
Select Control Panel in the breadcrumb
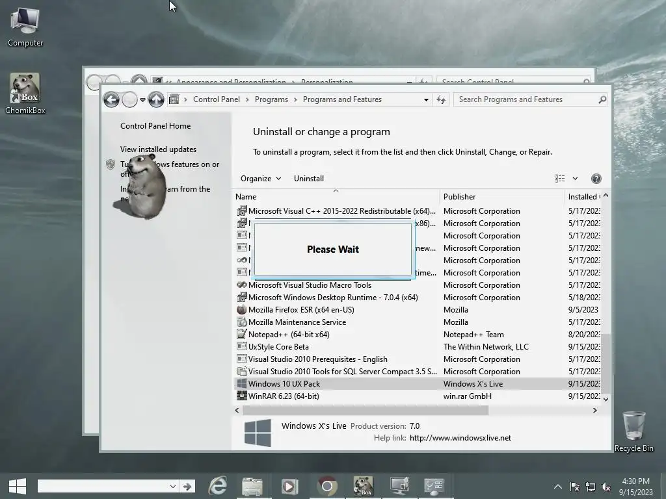click(216, 99)
